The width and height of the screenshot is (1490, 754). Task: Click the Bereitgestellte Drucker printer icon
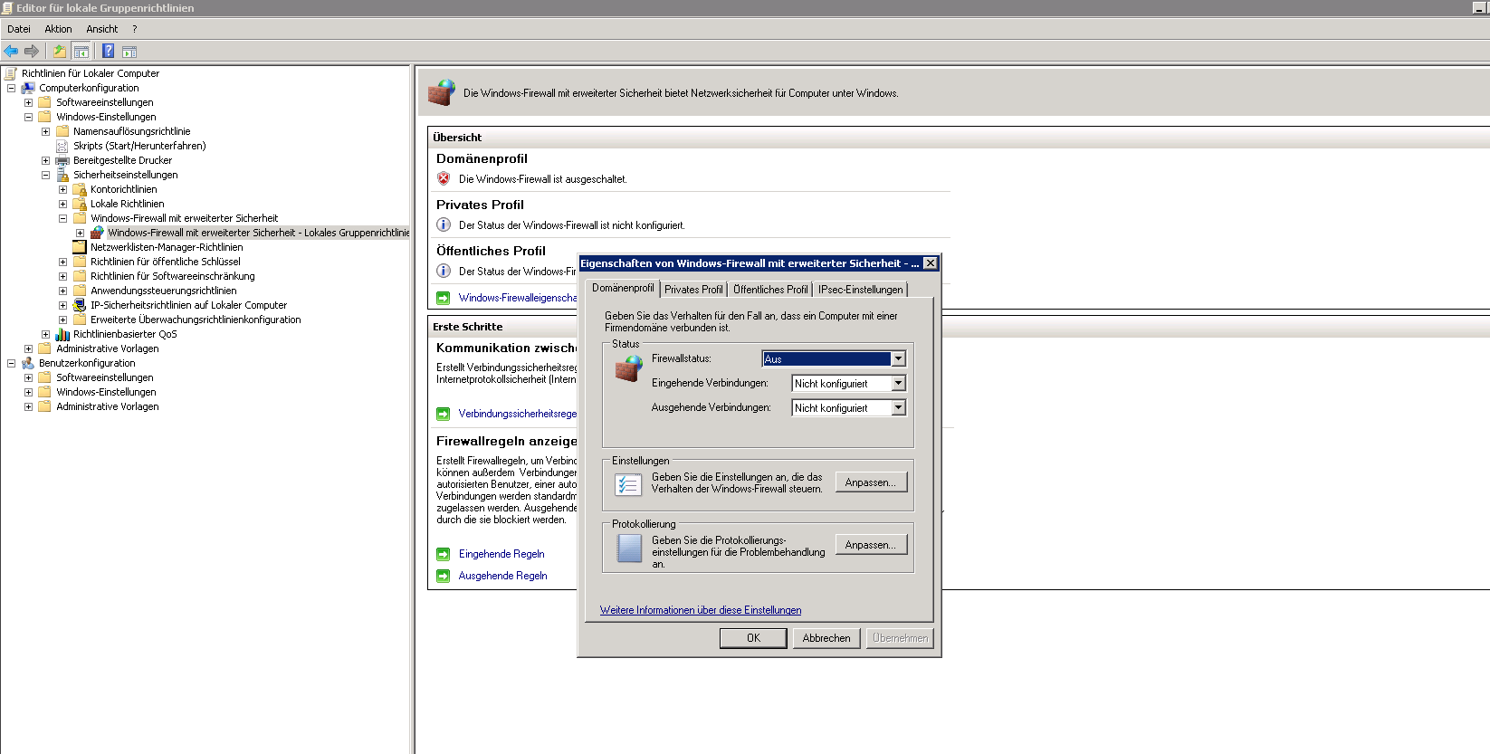(62, 160)
